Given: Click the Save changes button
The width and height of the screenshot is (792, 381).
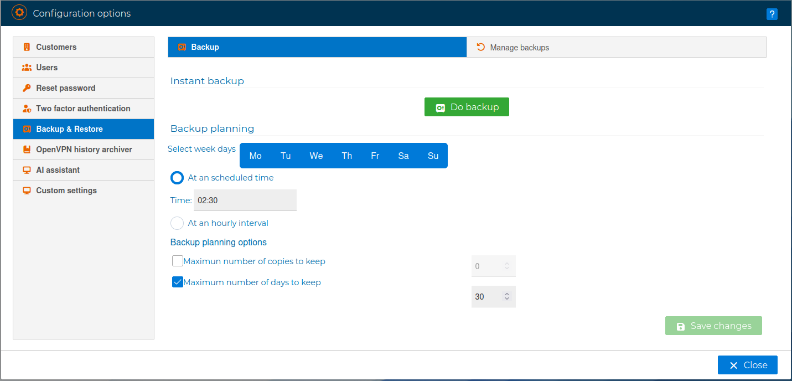Looking at the screenshot, I should 713,326.
